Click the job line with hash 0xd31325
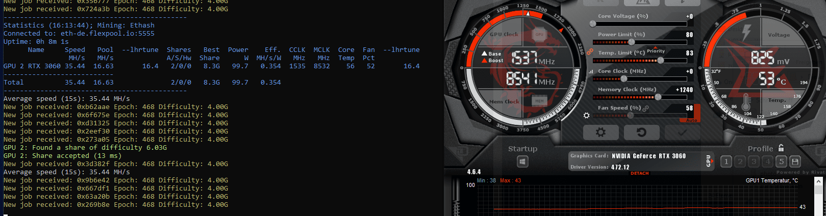The width and height of the screenshot is (826, 216). (116, 123)
